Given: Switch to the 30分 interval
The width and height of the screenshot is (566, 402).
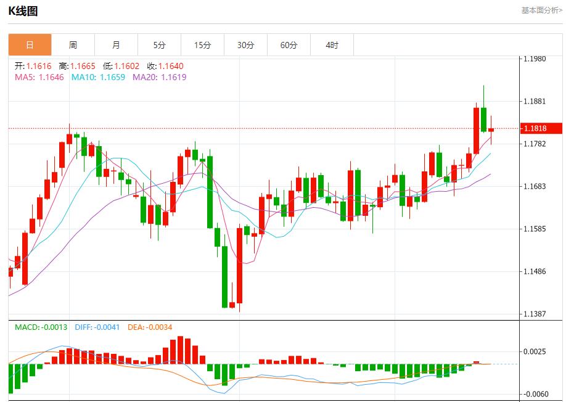Looking at the screenshot, I should tap(245, 44).
